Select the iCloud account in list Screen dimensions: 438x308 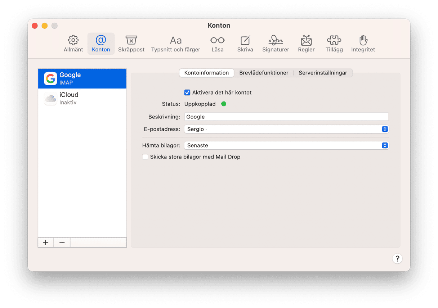[x=82, y=98]
